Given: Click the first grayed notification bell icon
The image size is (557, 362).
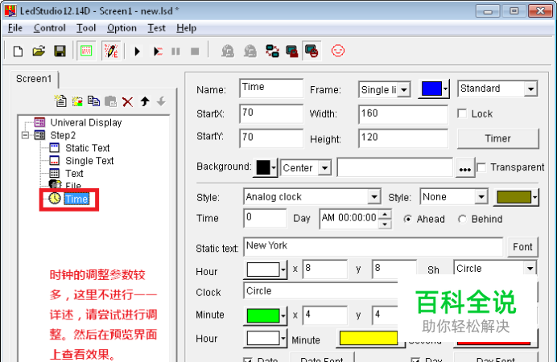Looking at the screenshot, I should tap(227, 51).
